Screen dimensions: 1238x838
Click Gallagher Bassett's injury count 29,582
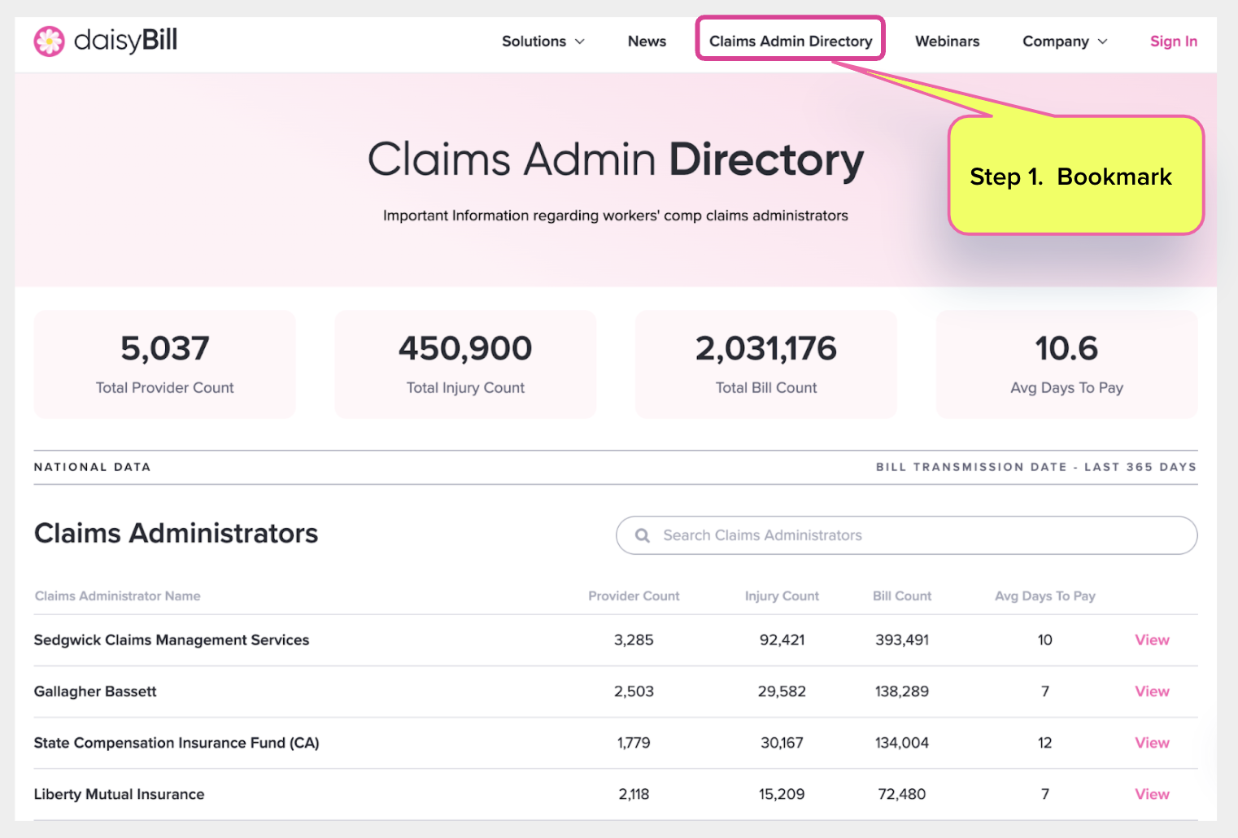pos(782,692)
